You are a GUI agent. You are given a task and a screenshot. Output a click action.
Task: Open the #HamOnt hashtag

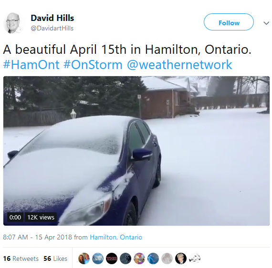(x=31, y=65)
